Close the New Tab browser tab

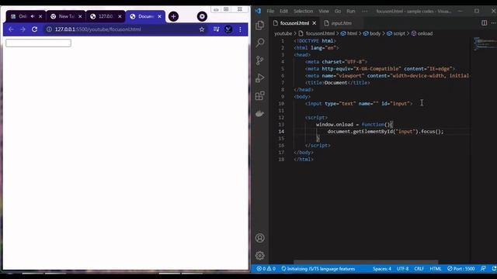click(x=80, y=16)
